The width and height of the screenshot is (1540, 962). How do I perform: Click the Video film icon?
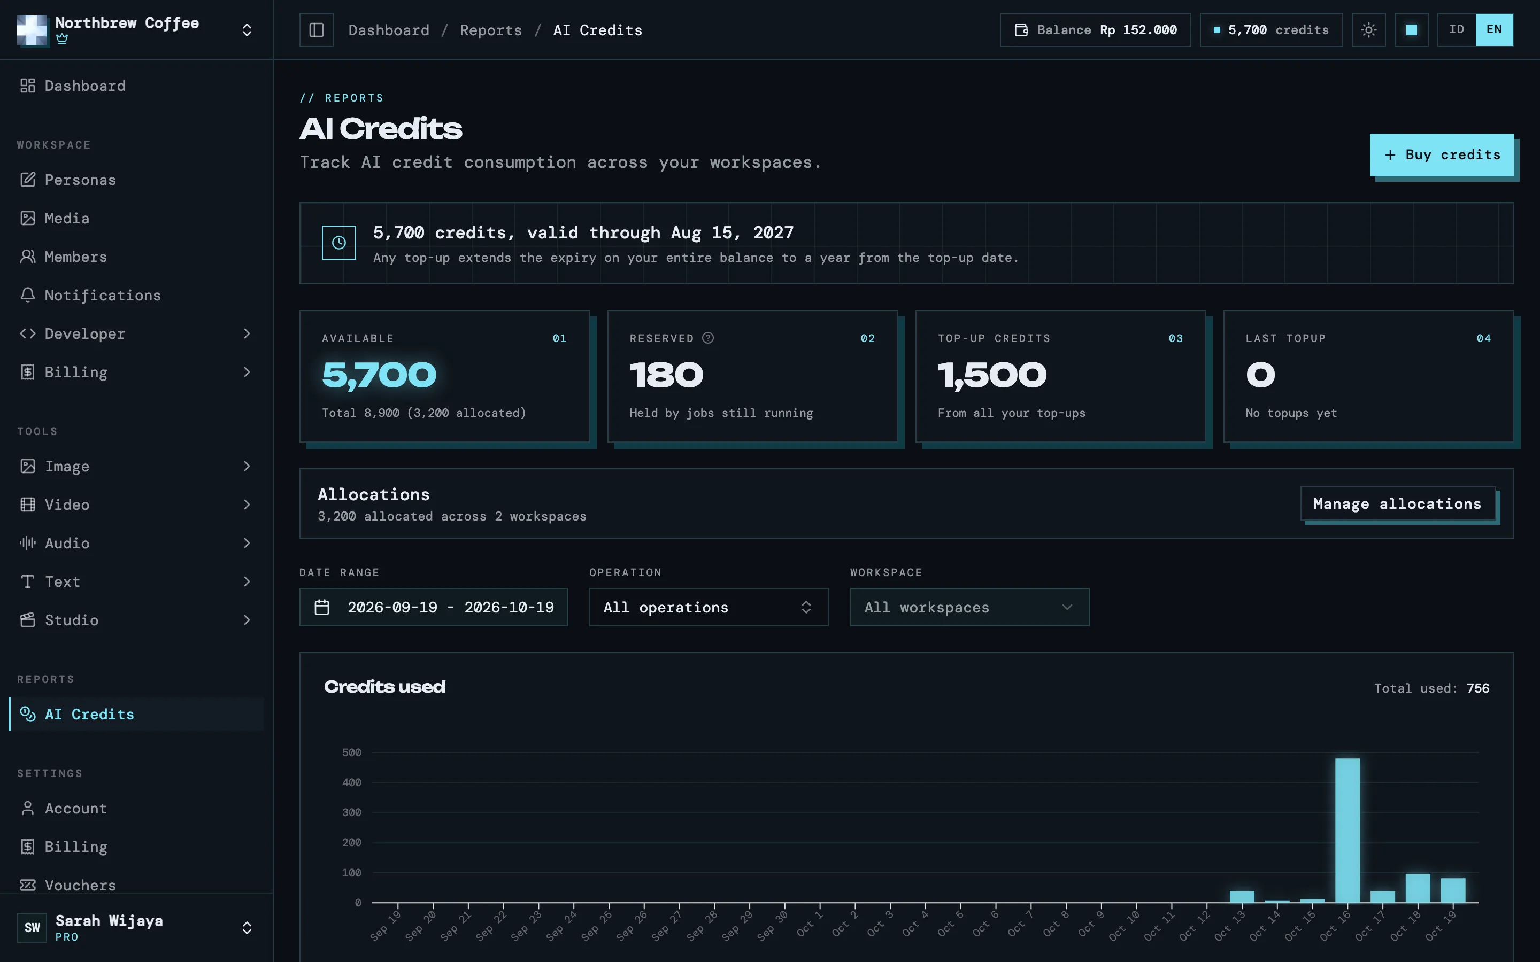tap(27, 505)
